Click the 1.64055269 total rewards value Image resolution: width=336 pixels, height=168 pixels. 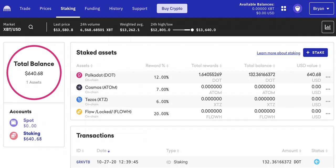click(x=210, y=75)
